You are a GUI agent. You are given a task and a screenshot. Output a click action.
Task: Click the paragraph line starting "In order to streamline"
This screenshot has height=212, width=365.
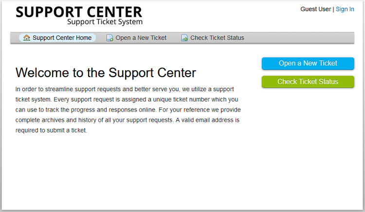[x=125, y=89]
